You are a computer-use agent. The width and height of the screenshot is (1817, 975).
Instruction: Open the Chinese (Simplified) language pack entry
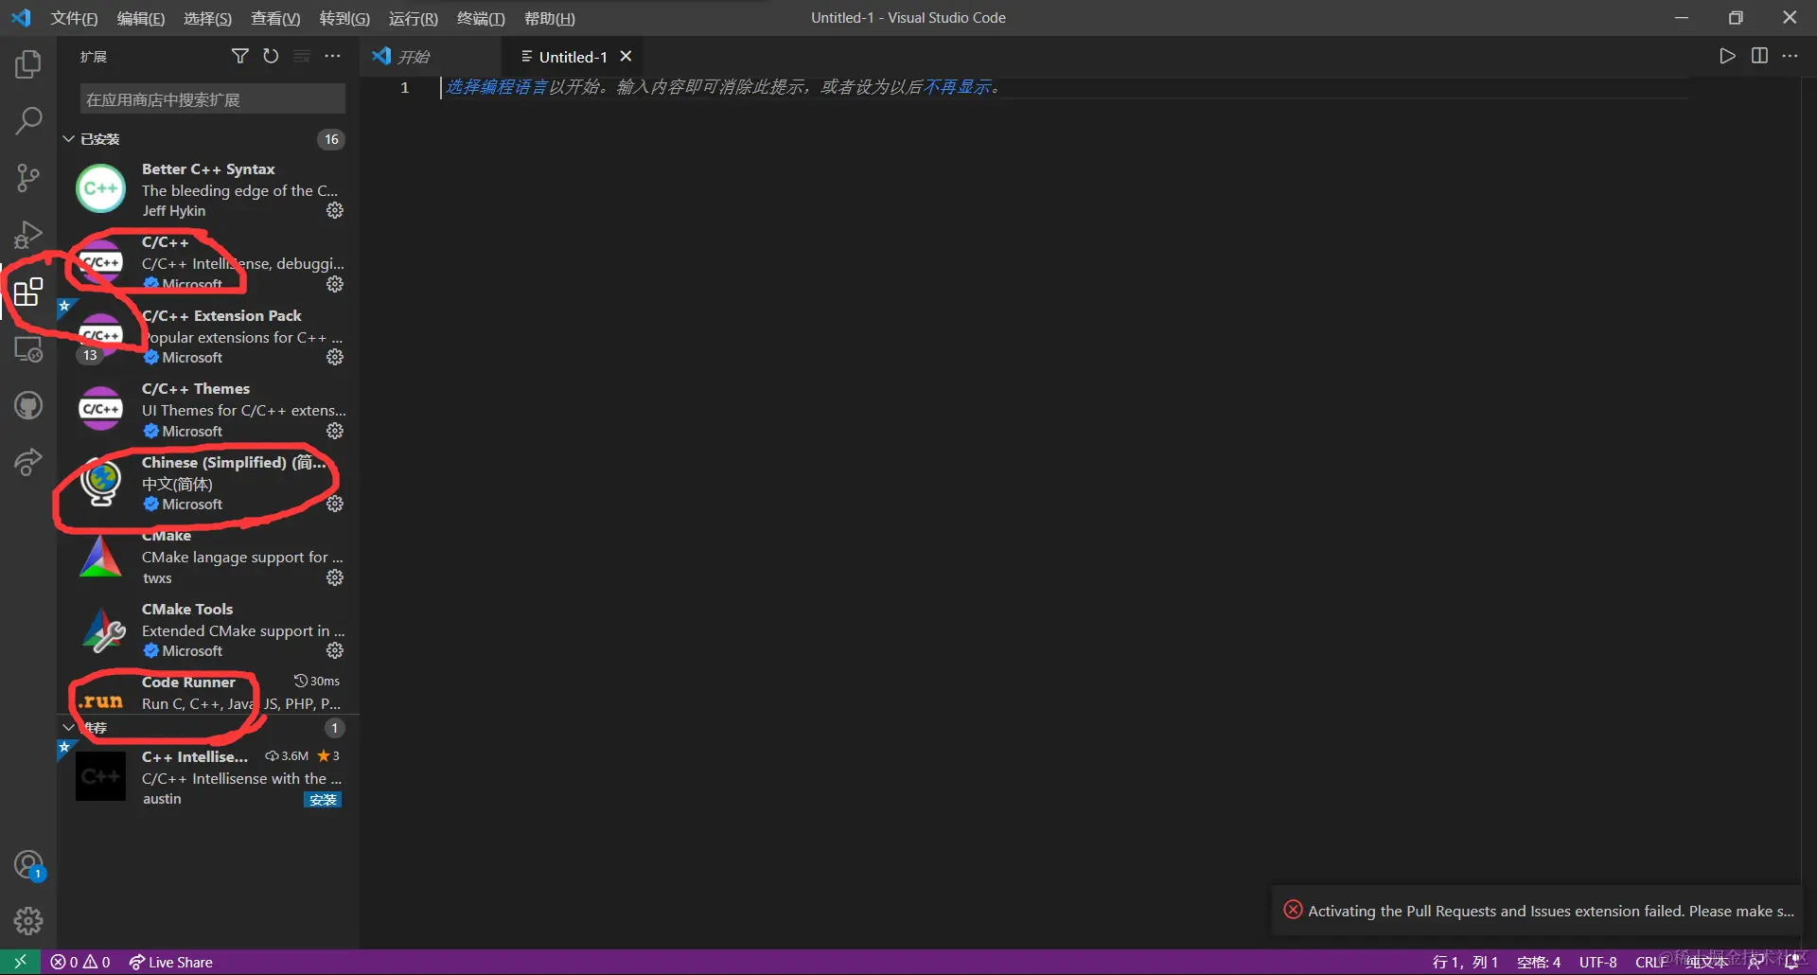point(208,483)
